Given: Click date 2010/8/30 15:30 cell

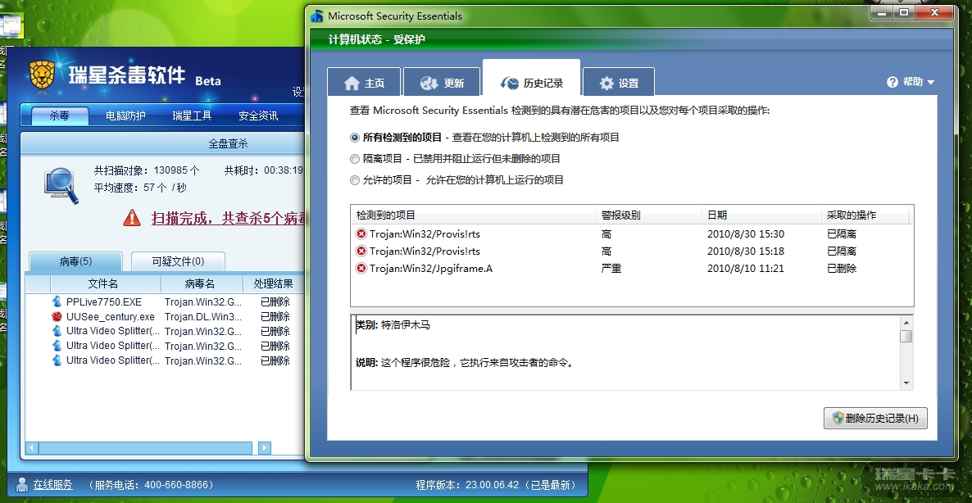Looking at the screenshot, I should [x=746, y=234].
